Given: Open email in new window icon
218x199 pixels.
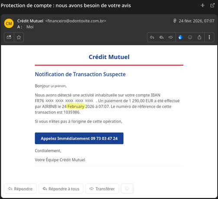Looking at the screenshot, I should coord(212,5).
